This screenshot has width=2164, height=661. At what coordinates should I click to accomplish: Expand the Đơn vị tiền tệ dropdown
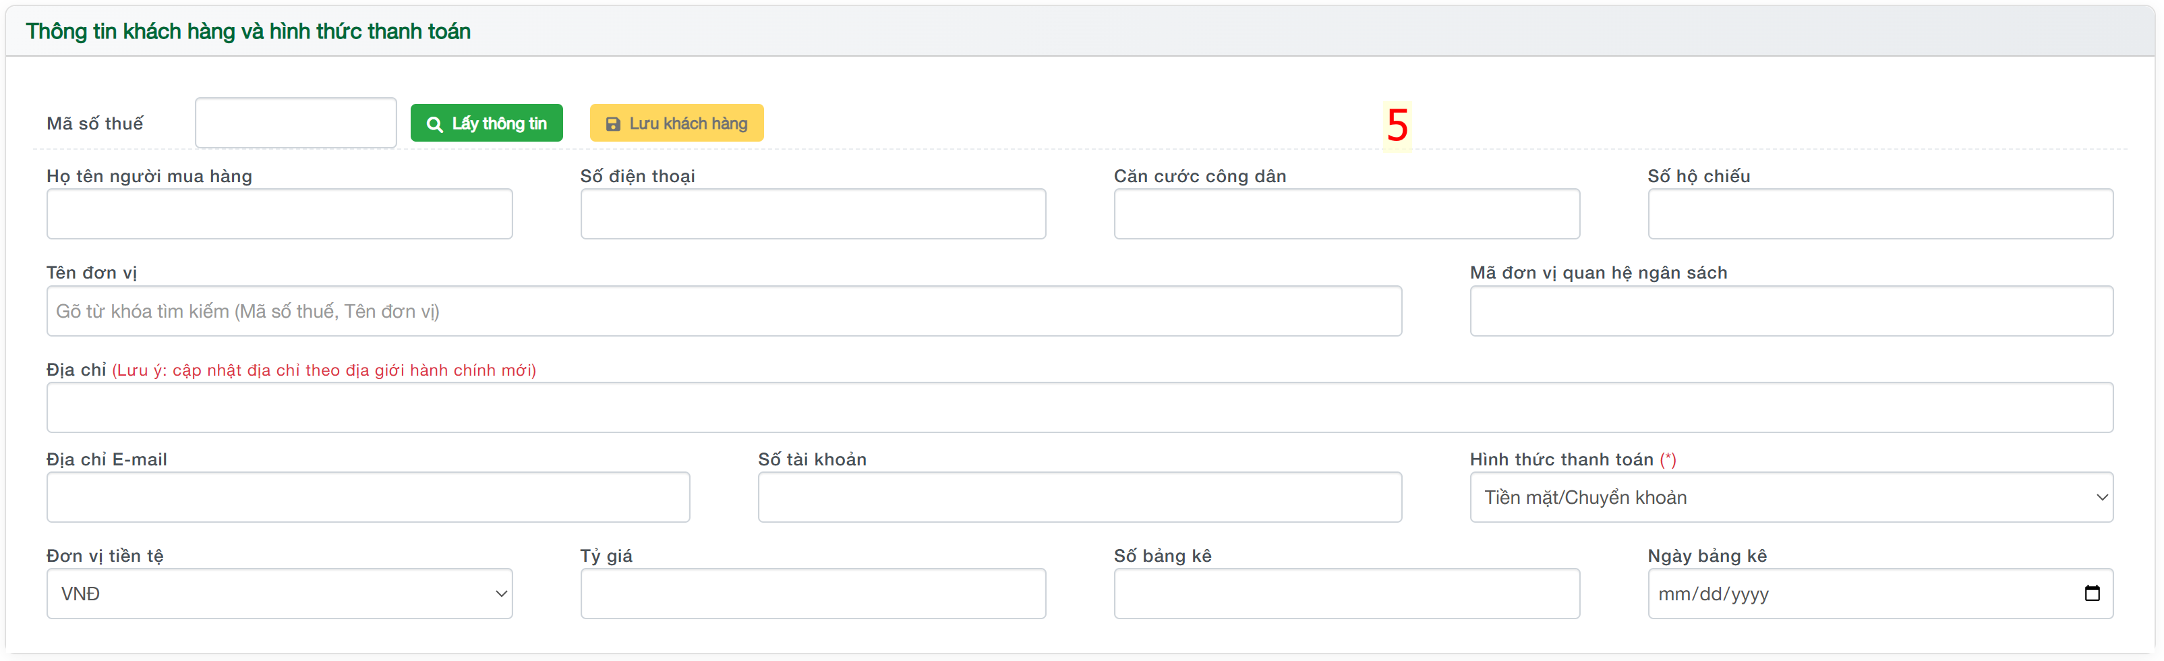(279, 594)
